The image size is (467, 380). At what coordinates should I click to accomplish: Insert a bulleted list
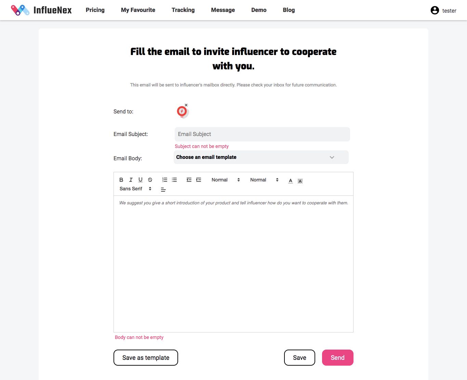[x=174, y=180]
